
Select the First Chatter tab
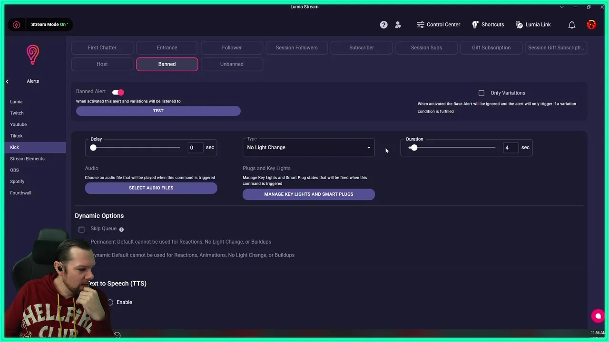point(102,47)
